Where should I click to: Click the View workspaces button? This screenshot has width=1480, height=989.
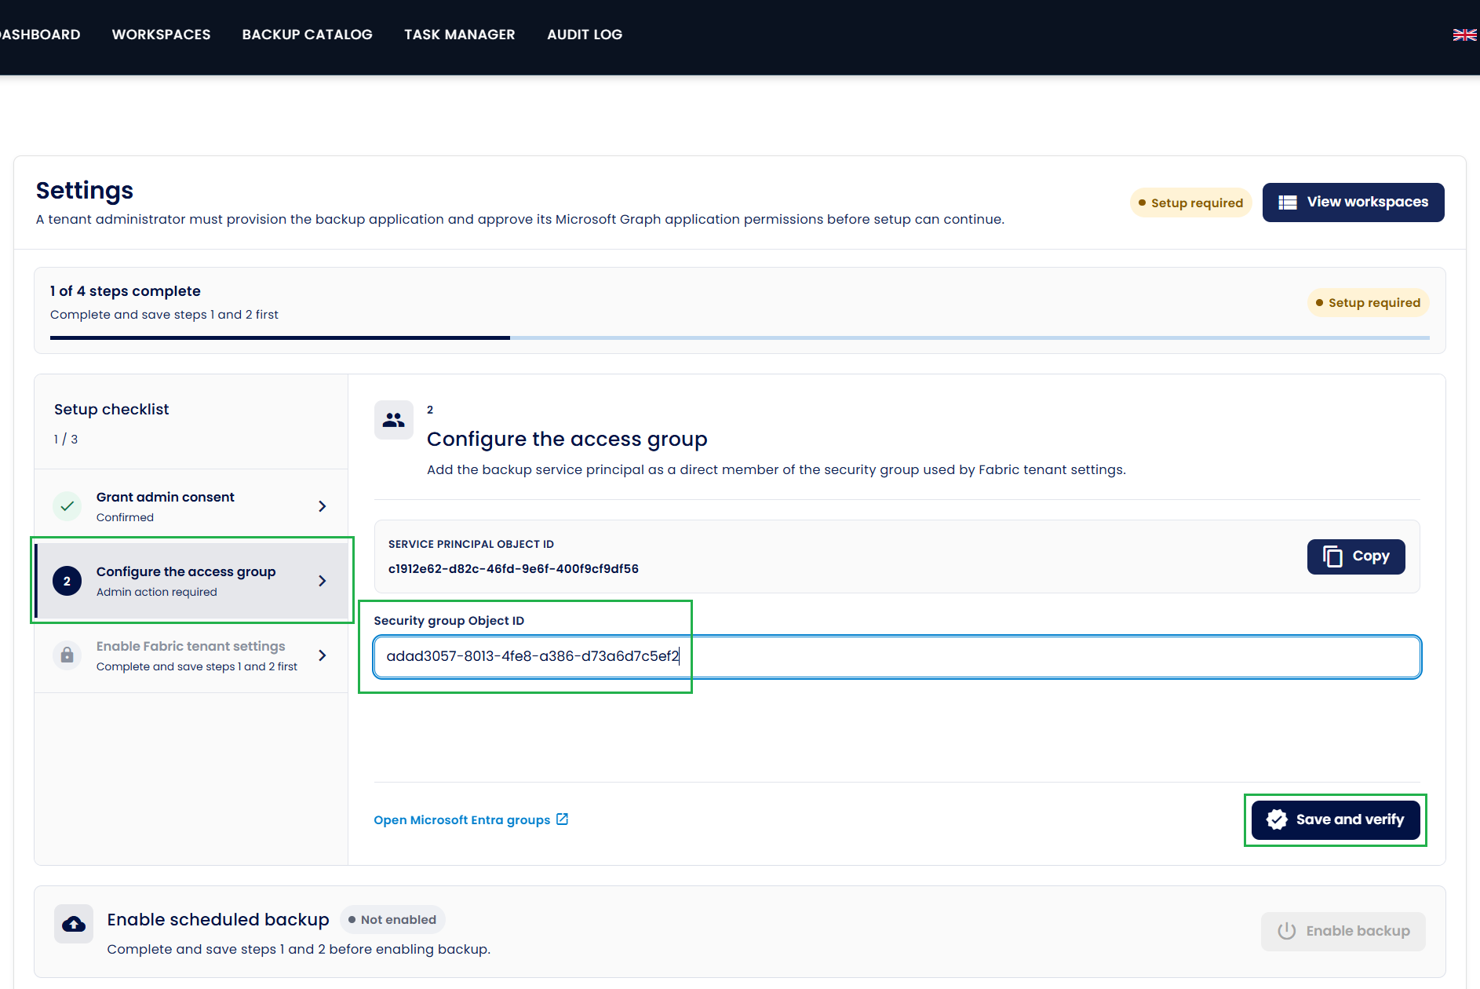point(1353,203)
